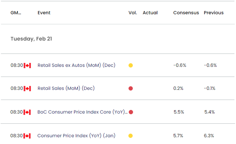Click the Canada flag beside Retail Sales (MoM)
Viewport: 236px width, 144px height.
27,89
